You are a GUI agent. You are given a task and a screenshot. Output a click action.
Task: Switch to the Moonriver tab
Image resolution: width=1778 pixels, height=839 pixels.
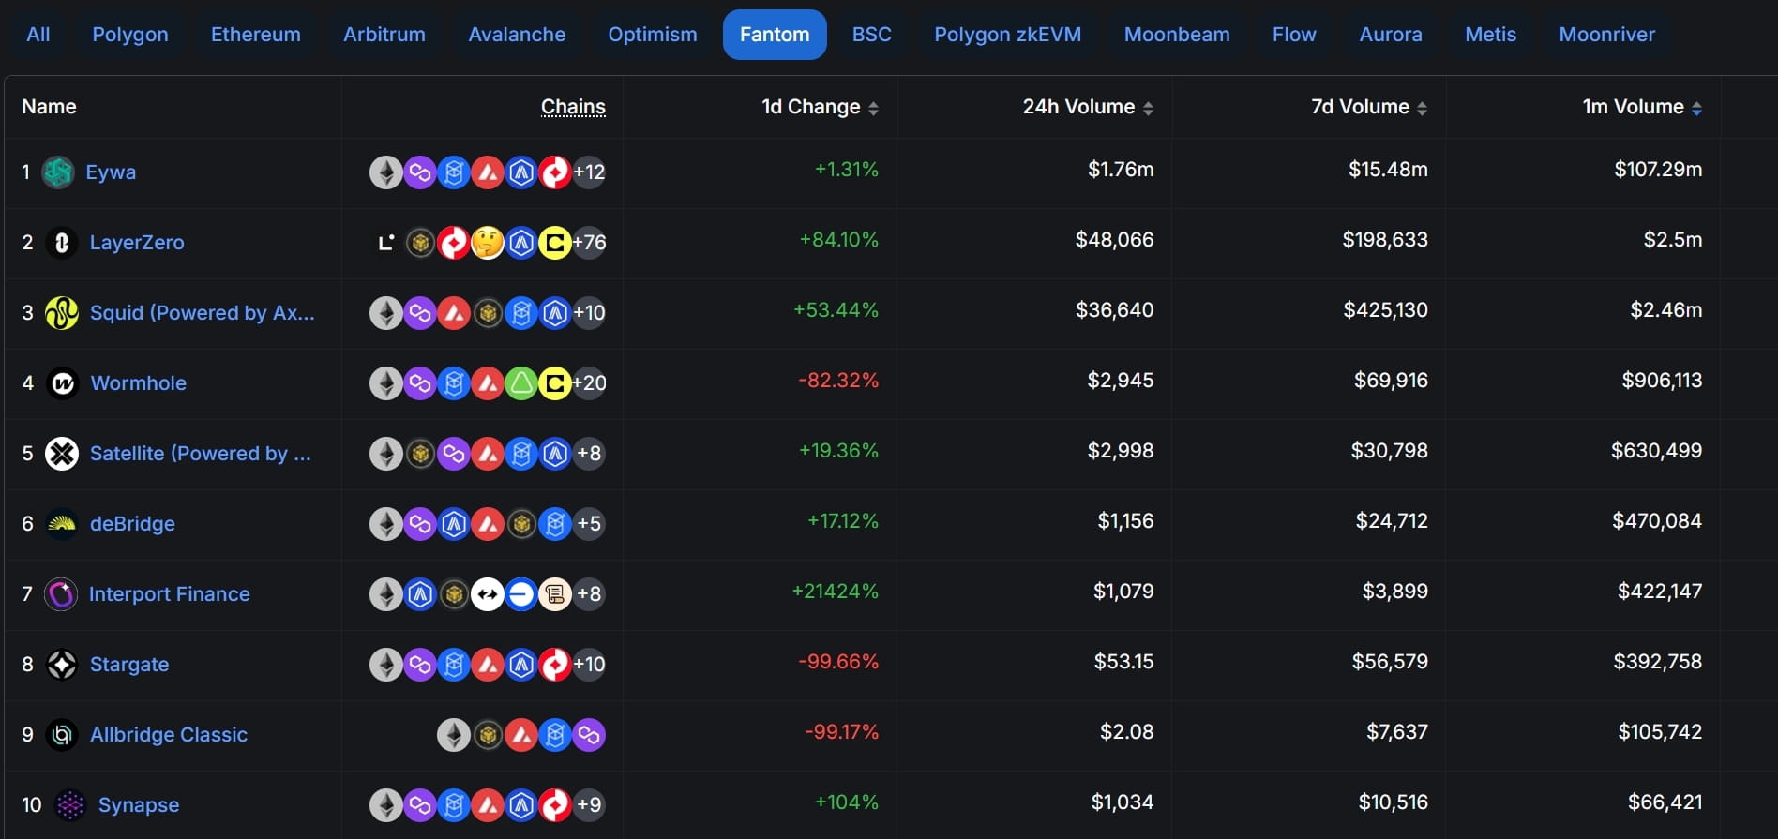pyautogui.click(x=1606, y=35)
